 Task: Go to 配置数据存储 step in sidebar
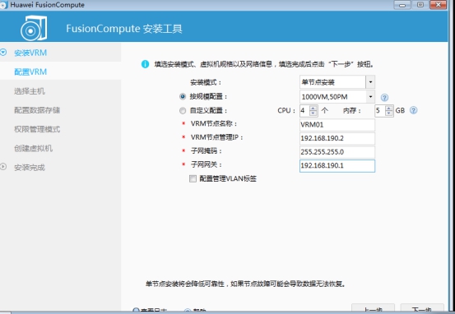[x=37, y=110]
